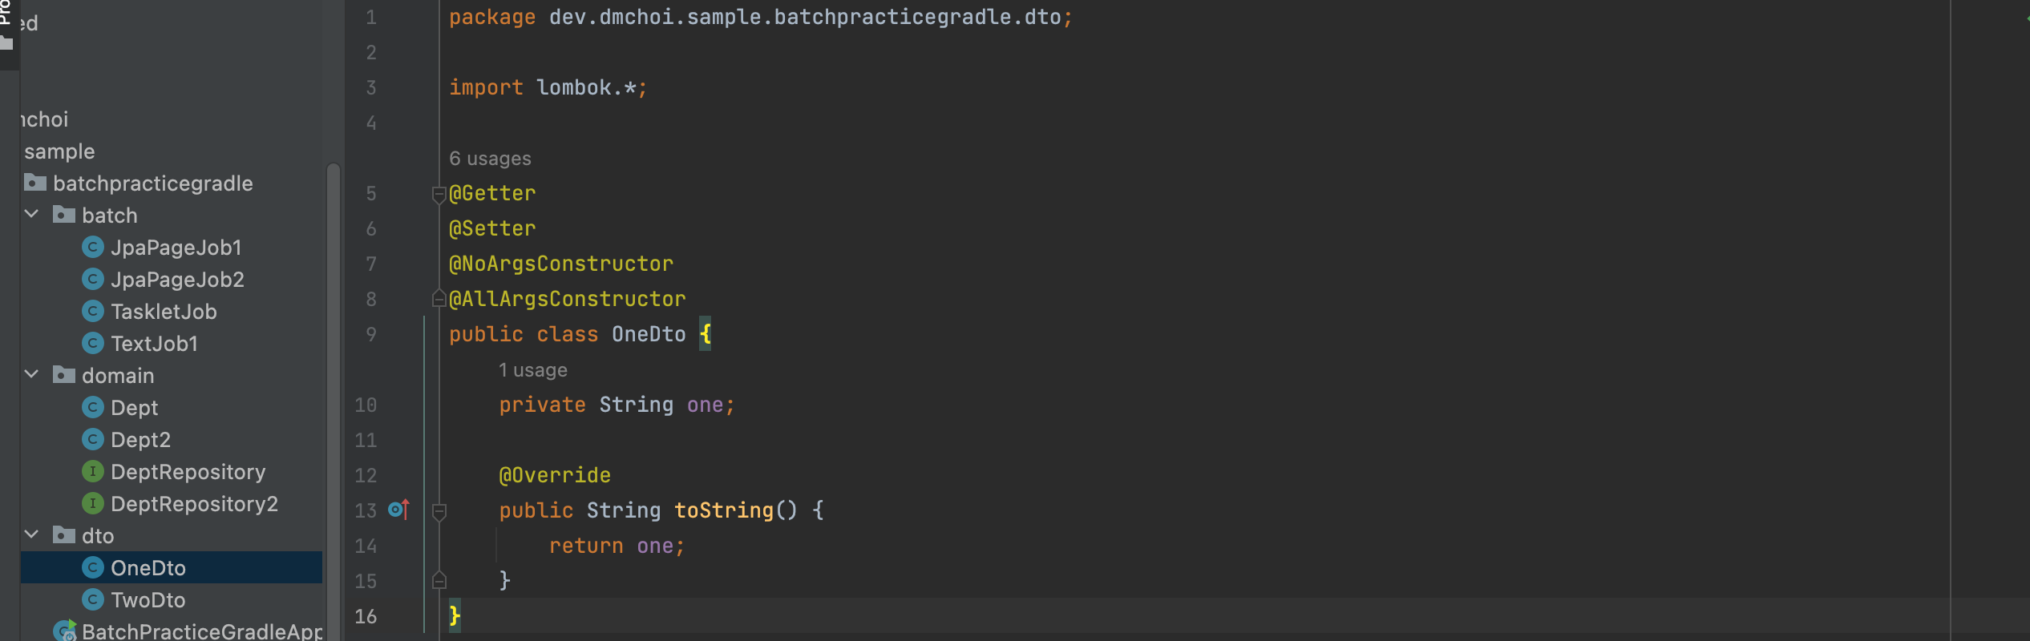This screenshot has width=2030, height=641.
Task: Click the batchpracticegradle package folder icon
Action: click(35, 183)
